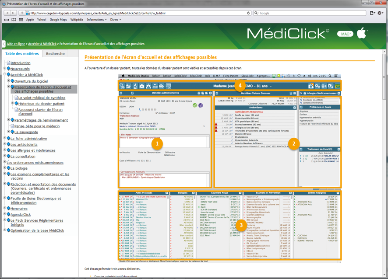The width and height of the screenshot is (388, 279).
Task: Expand the La sauvegarde node
Action: [9, 132]
